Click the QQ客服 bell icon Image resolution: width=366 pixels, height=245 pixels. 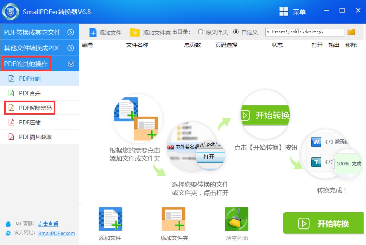[x=8, y=224]
